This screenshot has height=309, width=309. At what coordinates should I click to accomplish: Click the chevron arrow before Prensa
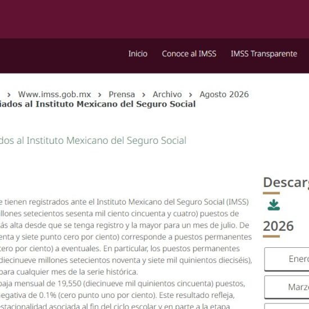pos(99,95)
